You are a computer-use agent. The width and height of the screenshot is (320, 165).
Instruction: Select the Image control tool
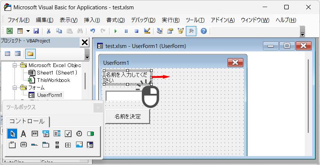click(x=79, y=145)
